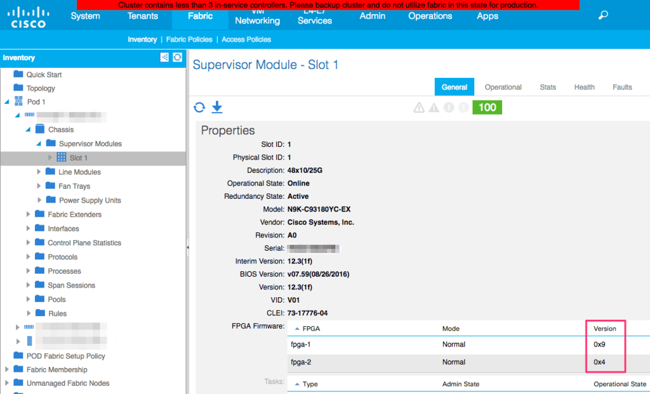Open the Tenants menu
Screen dimensions: 650x394
[x=143, y=16]
